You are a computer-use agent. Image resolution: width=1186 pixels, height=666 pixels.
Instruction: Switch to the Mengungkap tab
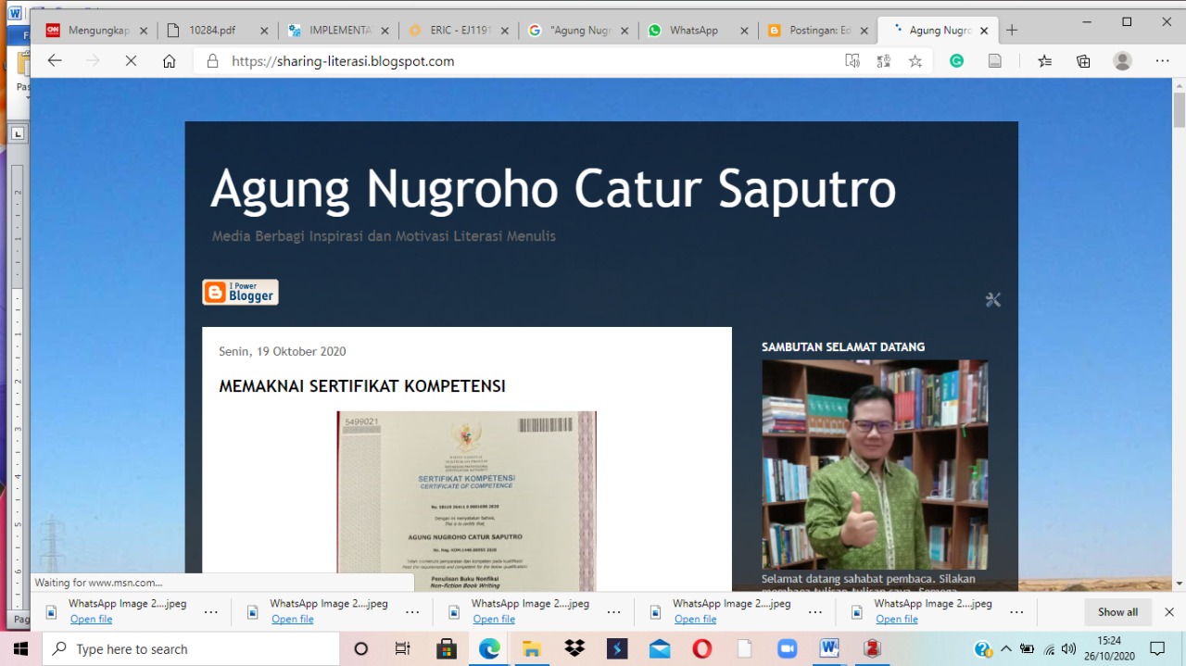pyautogui.click(x=99, y=31)
